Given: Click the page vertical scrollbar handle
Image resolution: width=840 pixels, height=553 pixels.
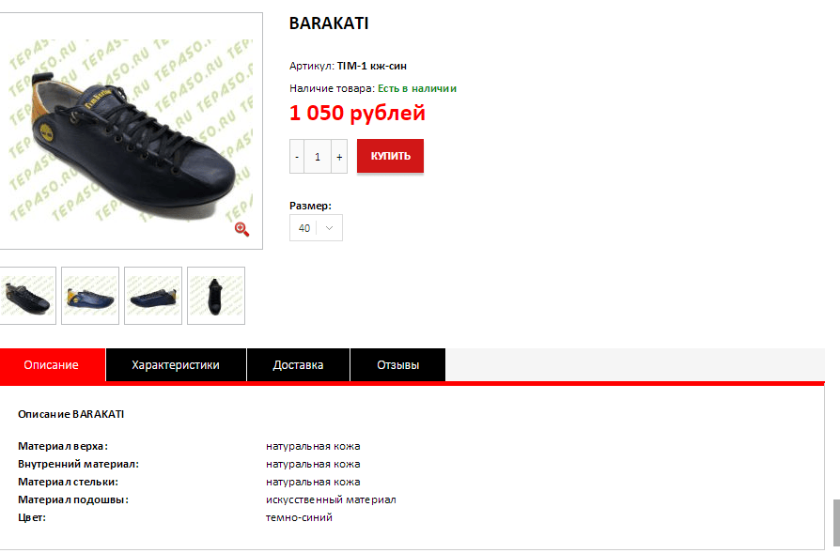Looking at the screenshot, I should pyautogui.click(x=836, y=525).
